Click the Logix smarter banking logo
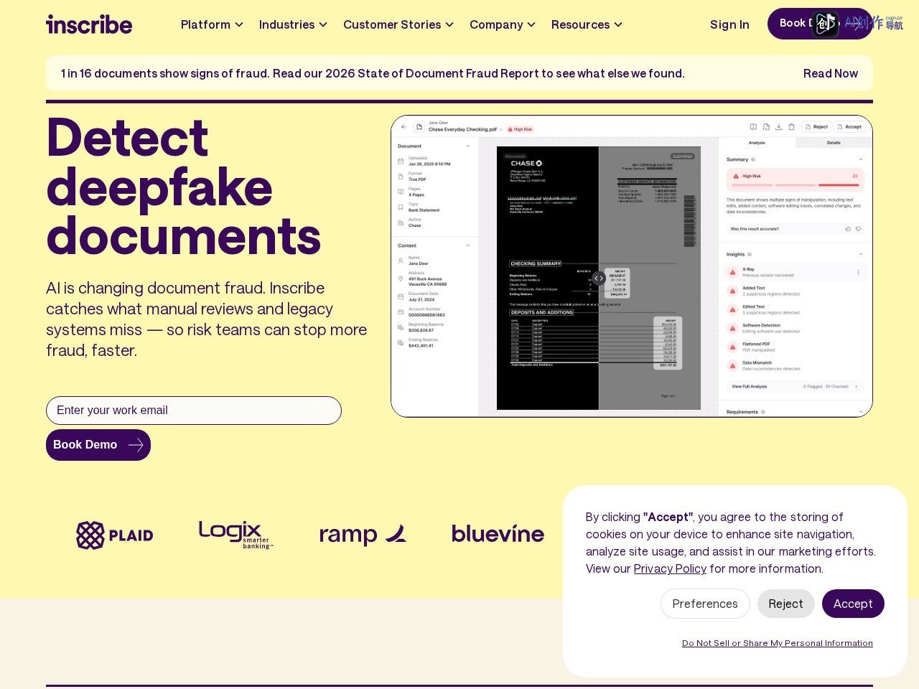 (x=236, y=535)
